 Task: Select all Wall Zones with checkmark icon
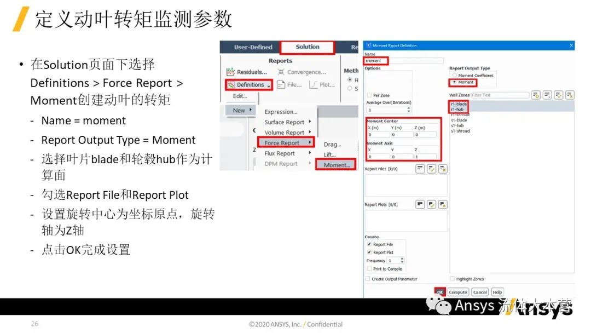pos(559,95)
